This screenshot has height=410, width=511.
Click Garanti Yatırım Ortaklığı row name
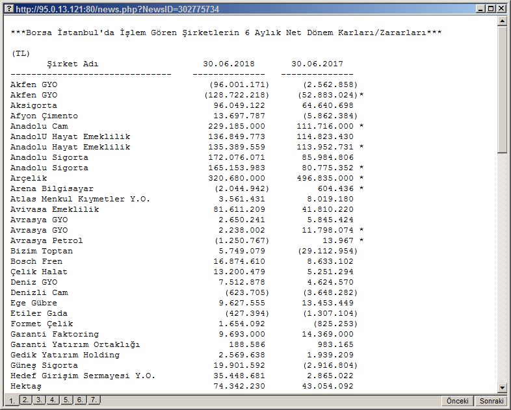click(75, 344)
